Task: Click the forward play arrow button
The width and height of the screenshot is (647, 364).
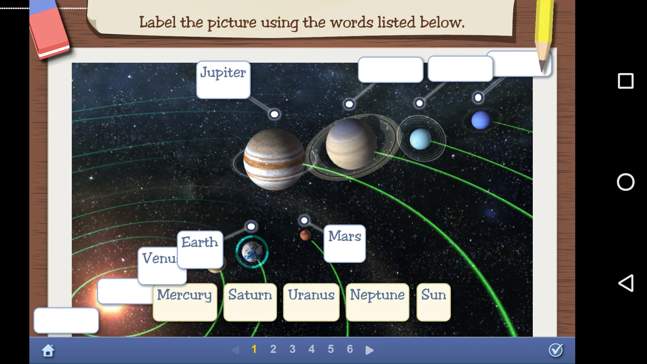Action: coord(369,350)
